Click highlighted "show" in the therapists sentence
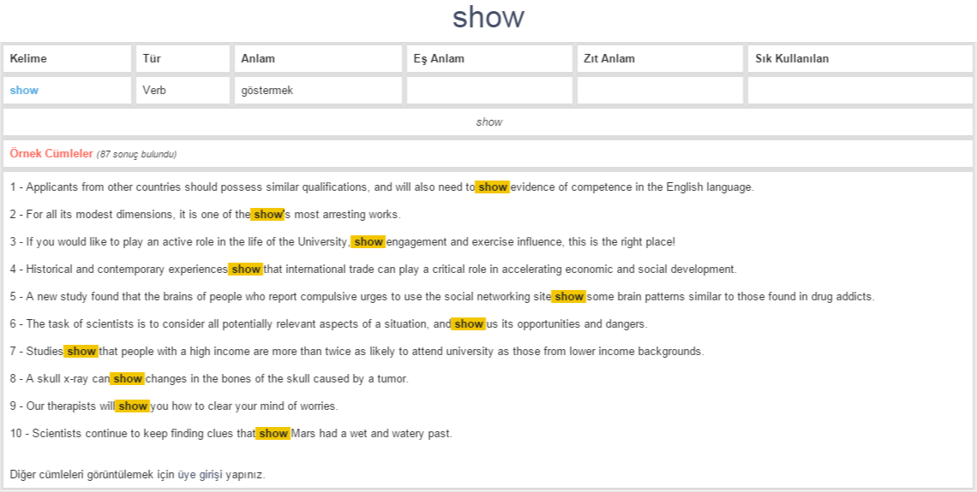Image resolution: width=977 pixels, height=492 pixels. tap(133, 406)
